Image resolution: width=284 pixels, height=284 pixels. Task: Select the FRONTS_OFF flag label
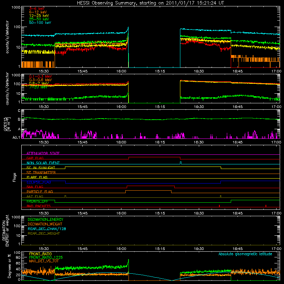point(37,201)
